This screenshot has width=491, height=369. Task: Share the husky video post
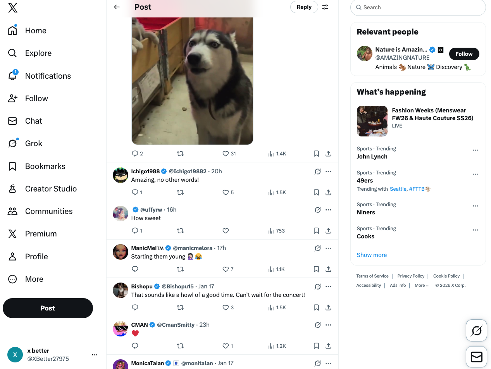coord(328,153)
